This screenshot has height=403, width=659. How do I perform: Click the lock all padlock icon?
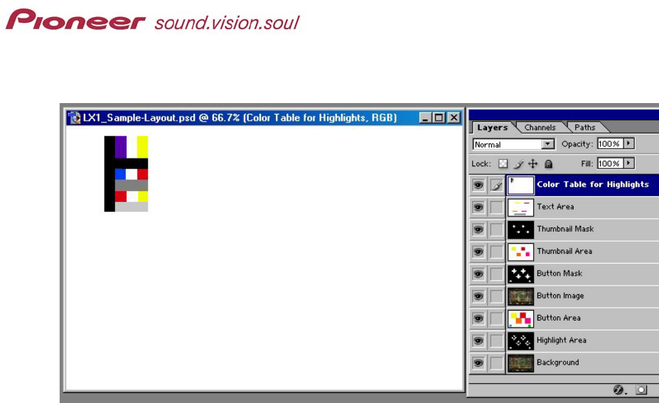click(x=549, y=164)
